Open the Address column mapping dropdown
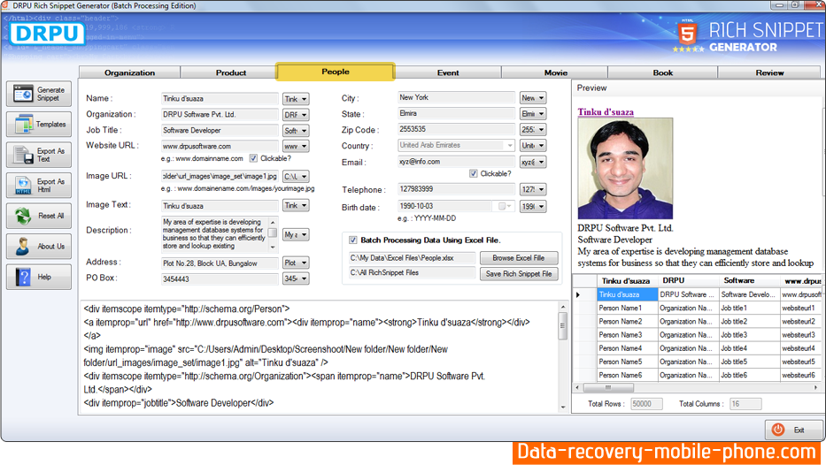Viewport: 826px width, 465px height. [296, 263]
